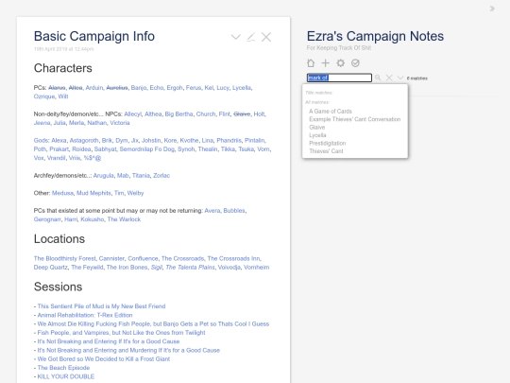Viewport: 510px width, 383px height.
Task: Open search result Prestidigitation
Action: (x=327, y=143)
